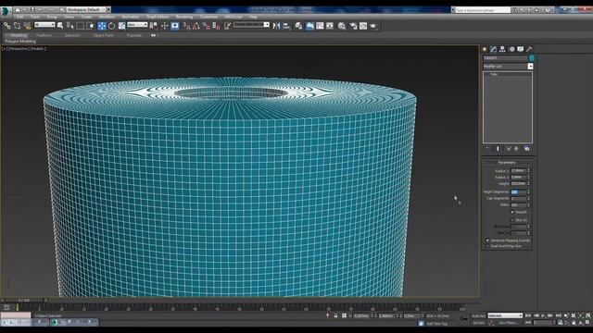Screen dimensions: 593x333
Task: Open the Utilities hammer panel tab
Action: (x=529, y=49)
